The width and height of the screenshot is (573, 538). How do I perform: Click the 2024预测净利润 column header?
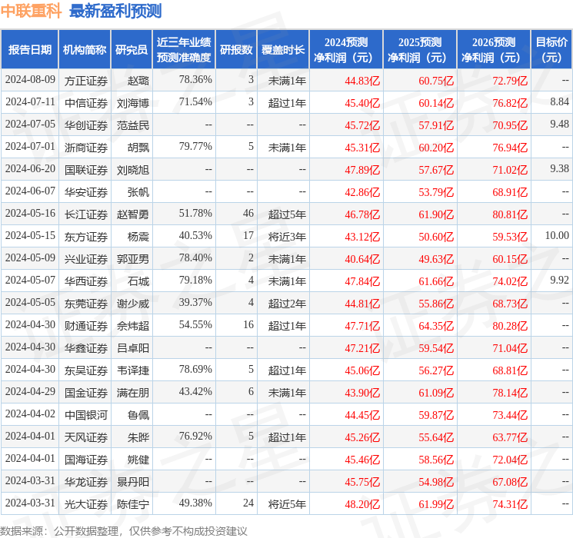click(x=346, y=50)
